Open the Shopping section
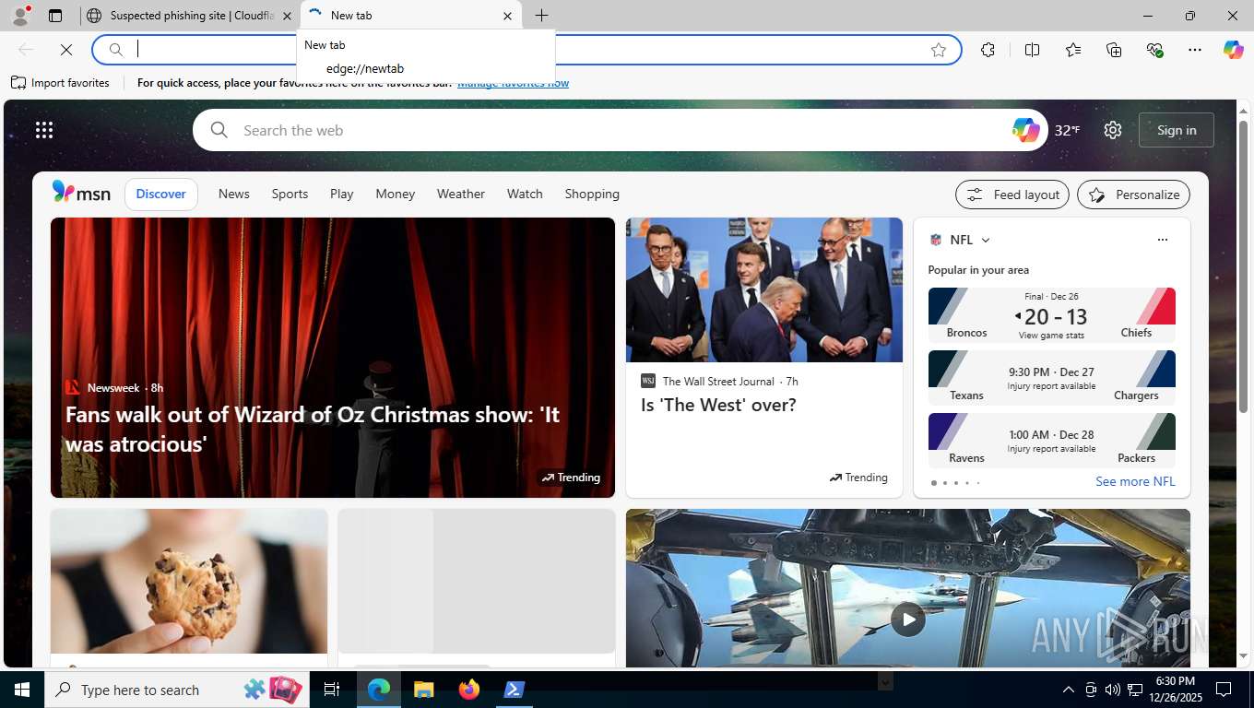The height and width of the screenshot is (708, 1254). click(x=592, y=194)
